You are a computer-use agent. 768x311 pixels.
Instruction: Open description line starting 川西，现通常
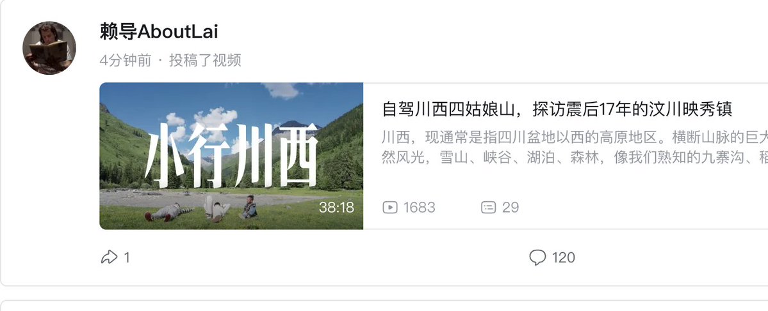click(575, 138)
